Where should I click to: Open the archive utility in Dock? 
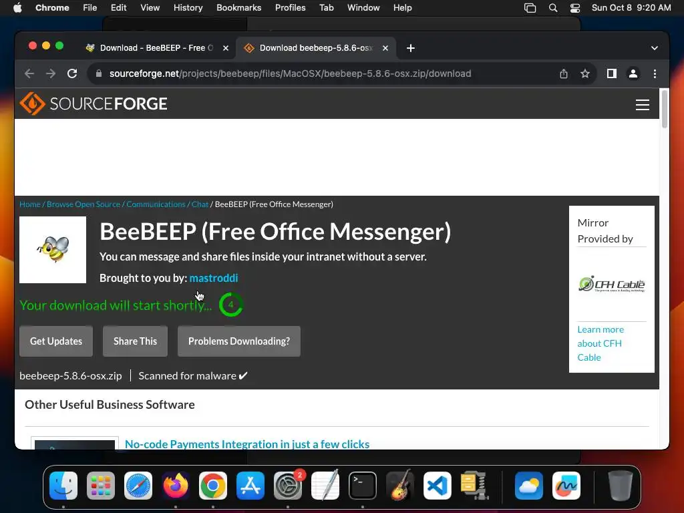pos(475,486)
